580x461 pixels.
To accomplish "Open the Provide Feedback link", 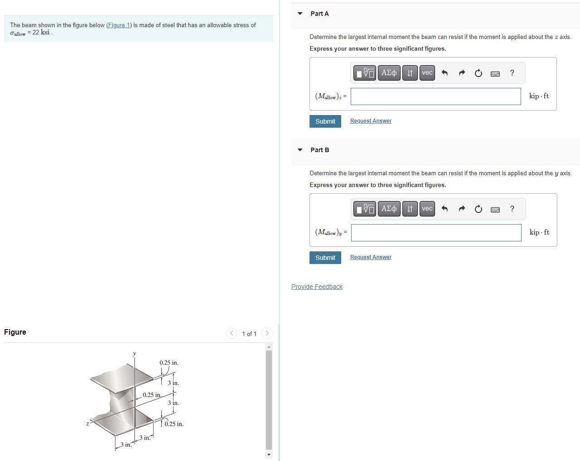I will [317, 287].
